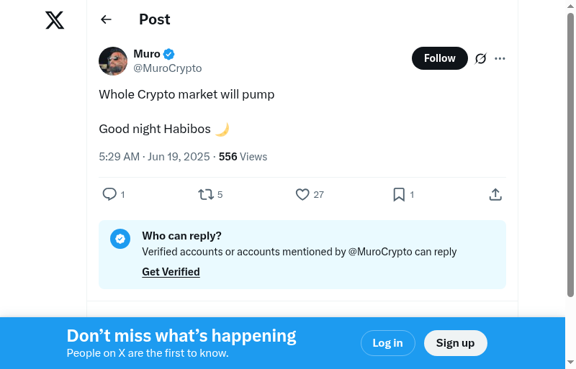Screen dimensions: 576x369
Task: Open the share post icon
Action: pyautogui.click(x=495, y=194)
